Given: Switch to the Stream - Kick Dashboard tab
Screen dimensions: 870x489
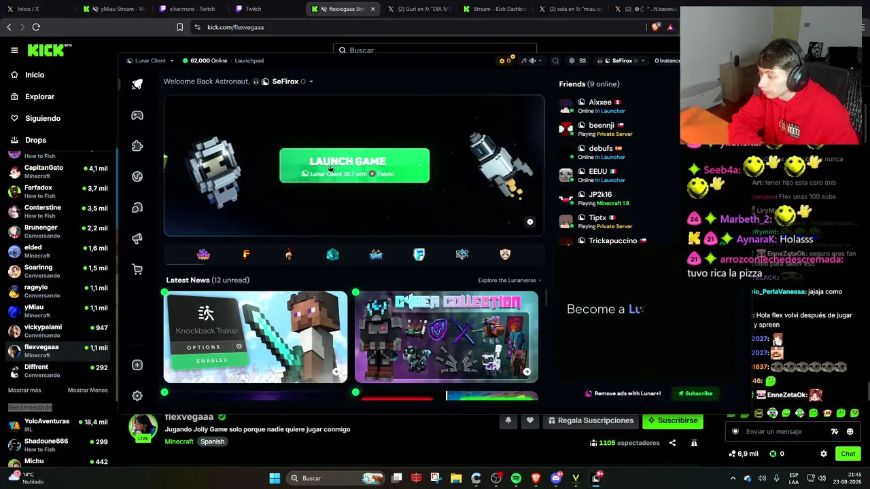Looking at the screenshot, I should coord(494,9).
